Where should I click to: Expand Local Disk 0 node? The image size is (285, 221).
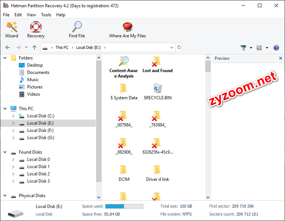click(x=13, y=159)
